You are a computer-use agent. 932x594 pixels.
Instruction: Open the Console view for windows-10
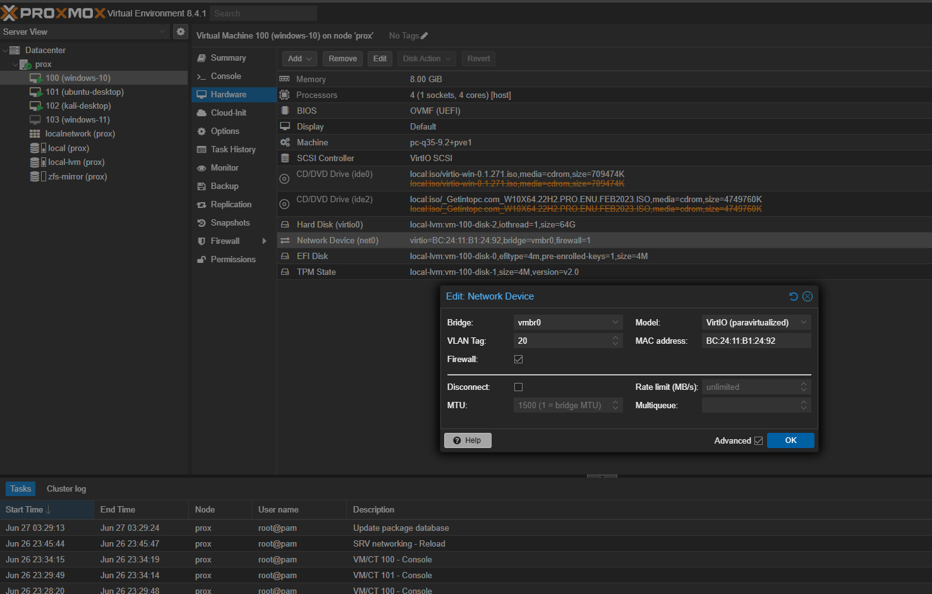[224, 76]
